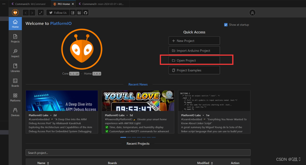Uncheck Show at startup checkbox

pos(226,25)
